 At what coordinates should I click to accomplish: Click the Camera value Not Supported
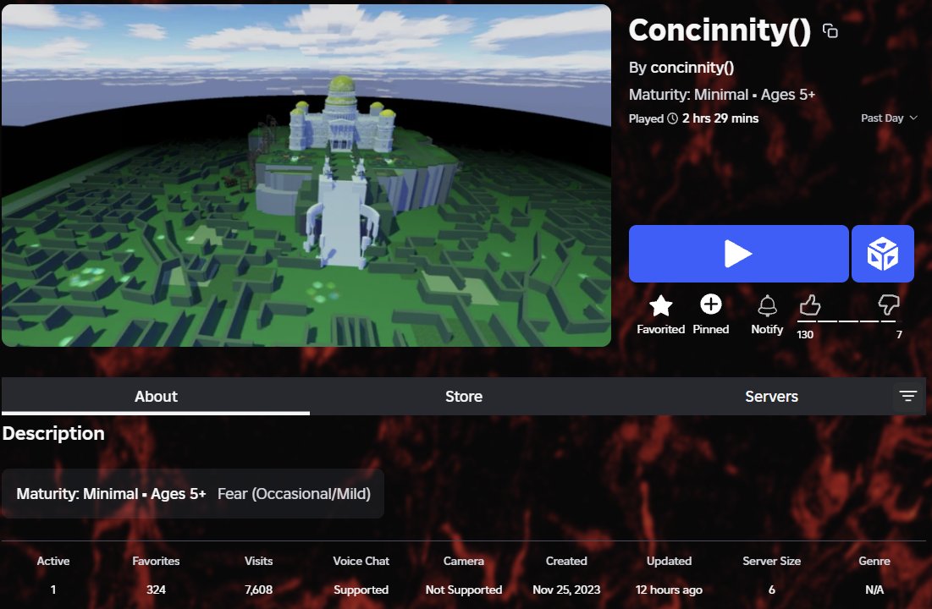[x=464, y=590]
